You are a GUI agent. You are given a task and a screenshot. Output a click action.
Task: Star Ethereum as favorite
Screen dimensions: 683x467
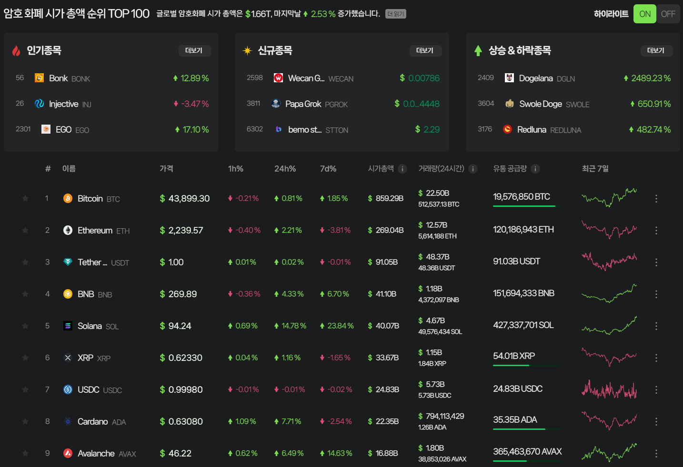(x=25, y=230)
